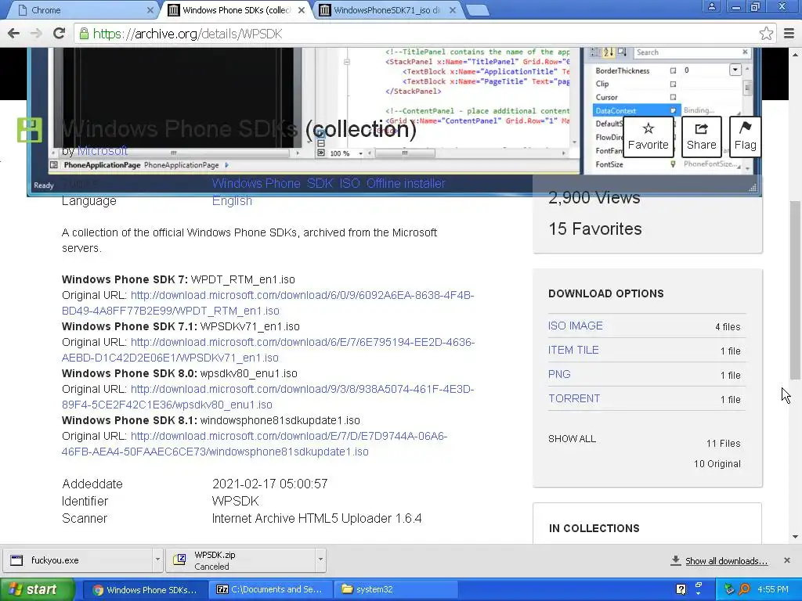
Task: Select DataContext row in preview properties panel
Action: click(636, 110)
